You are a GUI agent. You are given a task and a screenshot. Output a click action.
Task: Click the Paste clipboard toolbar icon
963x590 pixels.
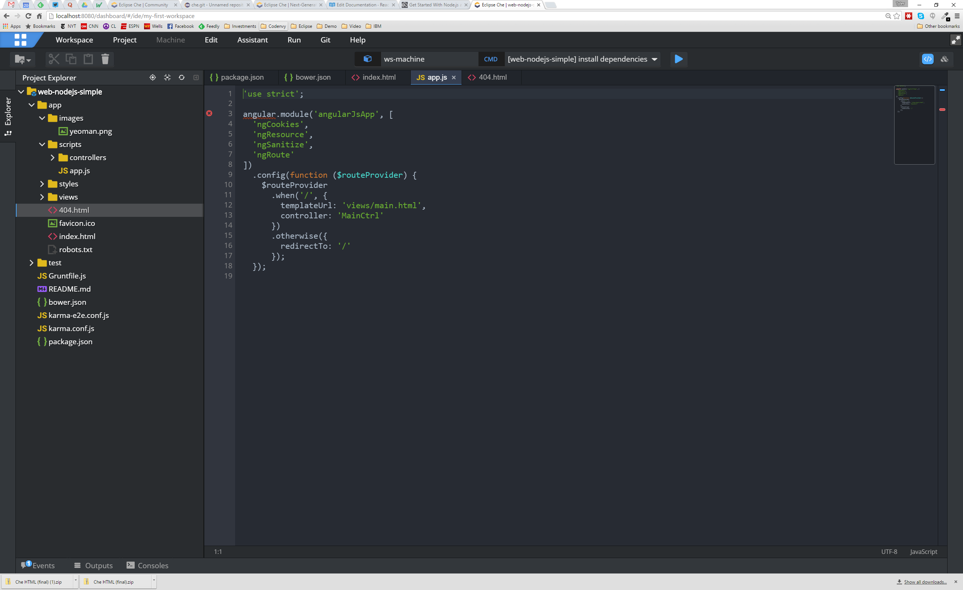(88, 59)
